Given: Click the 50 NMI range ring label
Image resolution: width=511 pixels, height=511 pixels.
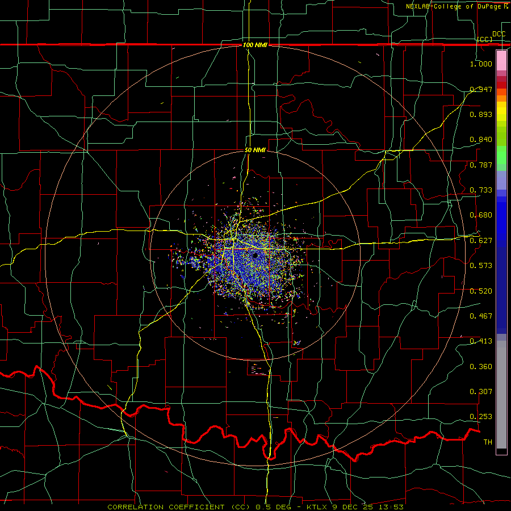Looking at the screenshot, I should tap(255, 150).
